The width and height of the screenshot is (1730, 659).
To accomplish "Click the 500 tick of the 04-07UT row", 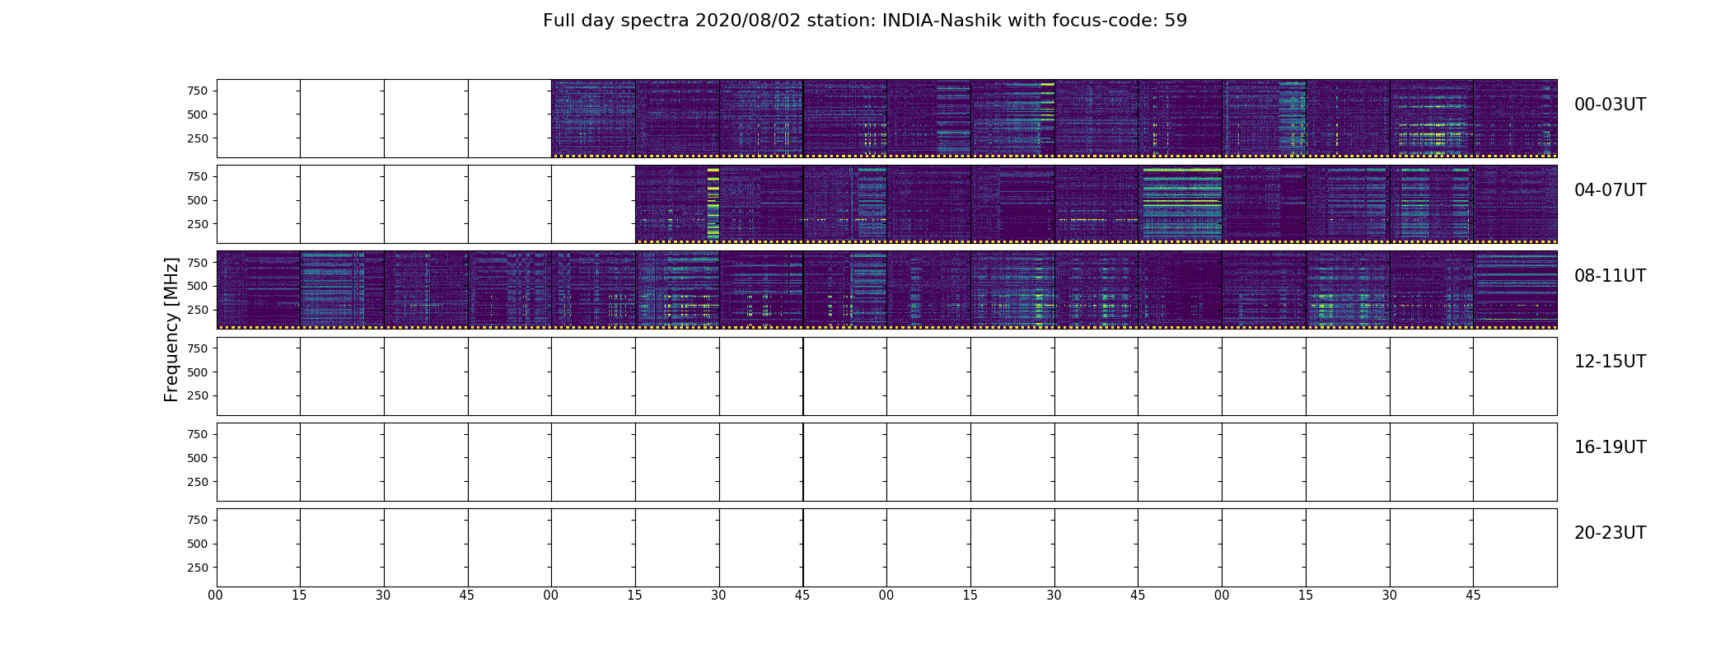I will (197, 200).
